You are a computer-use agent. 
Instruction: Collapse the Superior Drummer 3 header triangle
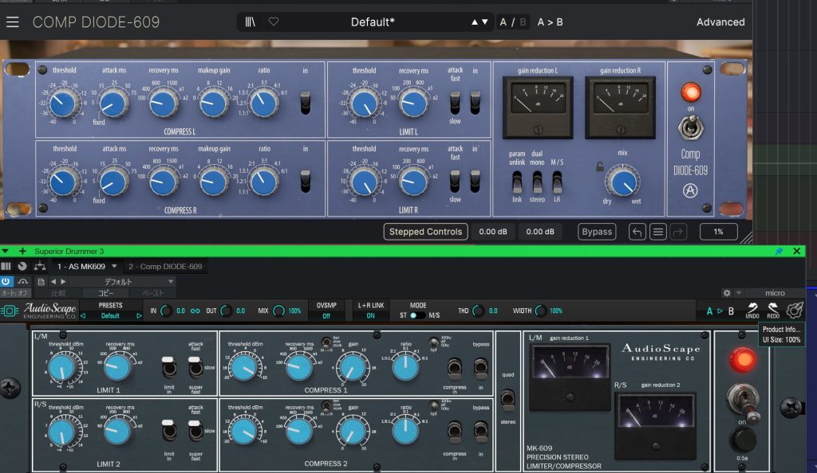6,251
